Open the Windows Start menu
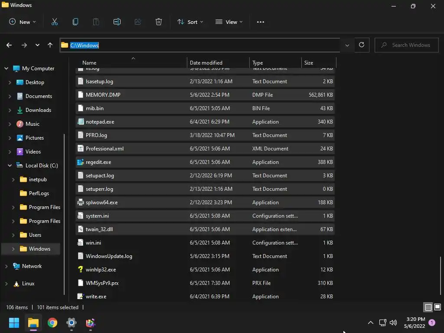 14,323
